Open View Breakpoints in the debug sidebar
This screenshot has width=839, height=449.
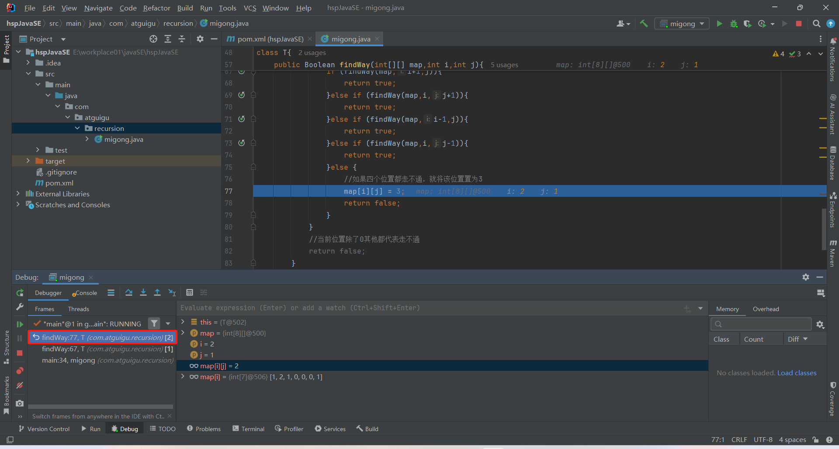(20, 371)
